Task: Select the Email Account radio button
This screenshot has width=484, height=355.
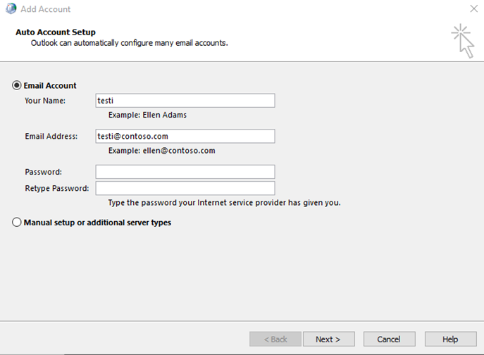Action: tap(17, 85)
